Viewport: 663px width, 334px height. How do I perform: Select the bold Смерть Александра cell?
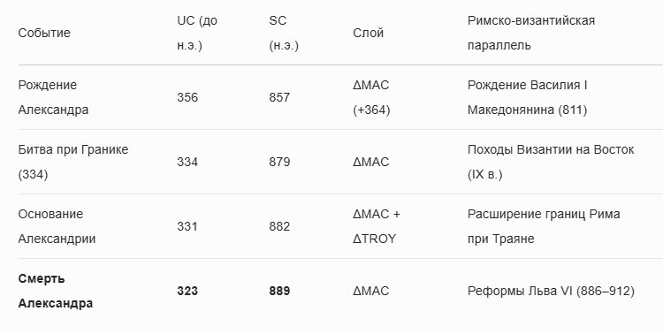[56, 291]
